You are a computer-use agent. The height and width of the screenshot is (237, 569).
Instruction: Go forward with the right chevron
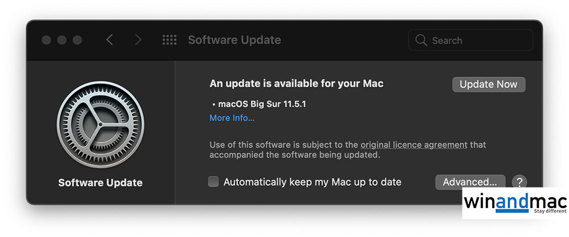[138, 40]
